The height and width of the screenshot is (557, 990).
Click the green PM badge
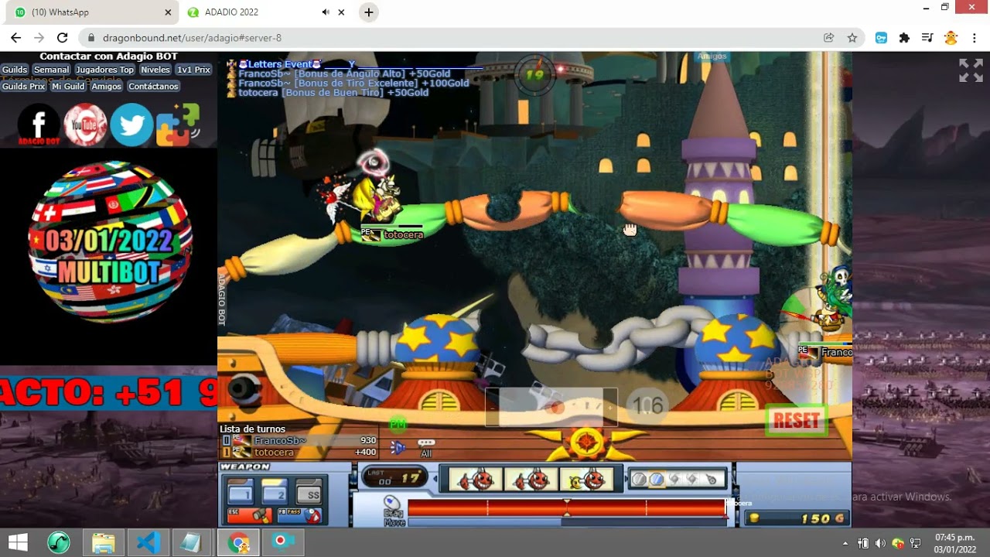[x=398, y=425]
